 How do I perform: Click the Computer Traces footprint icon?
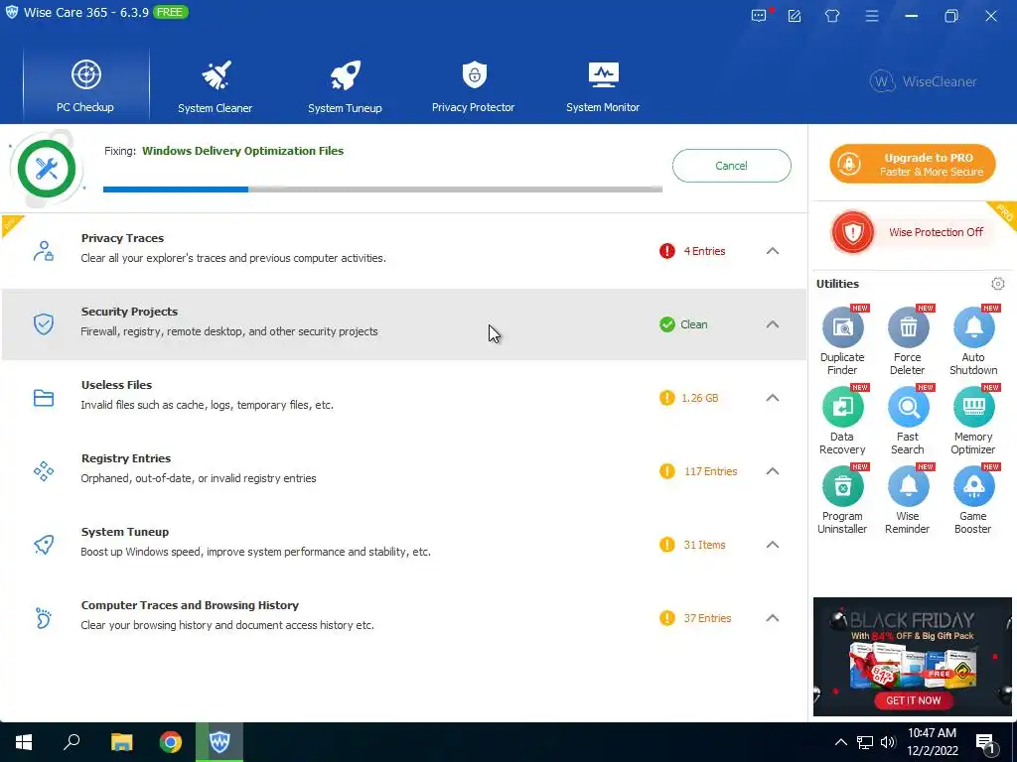(x=44, y=618)
